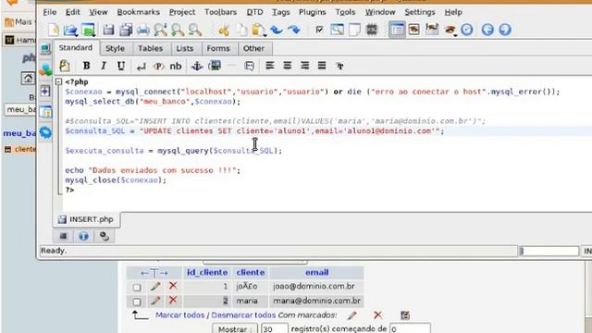Viewport: 592px width, 333px height.
Task: Cut selection with scissors icon
Action: (224, 30)
